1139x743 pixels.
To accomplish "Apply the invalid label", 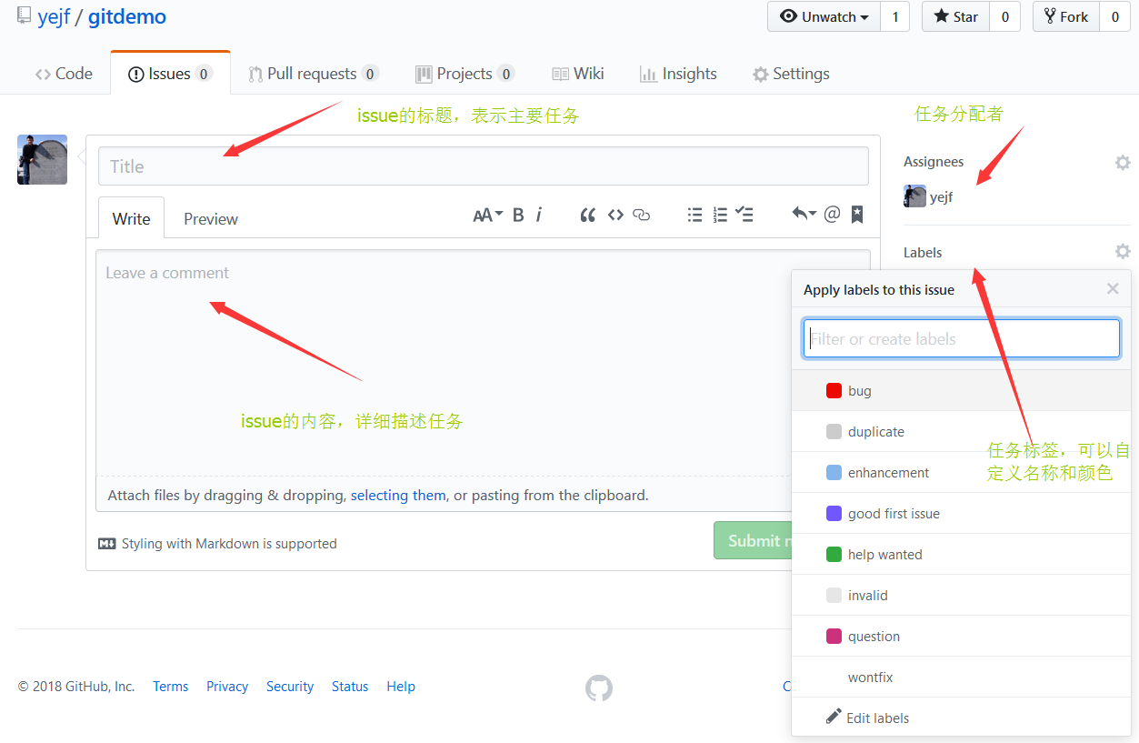I will coord(962,596).
